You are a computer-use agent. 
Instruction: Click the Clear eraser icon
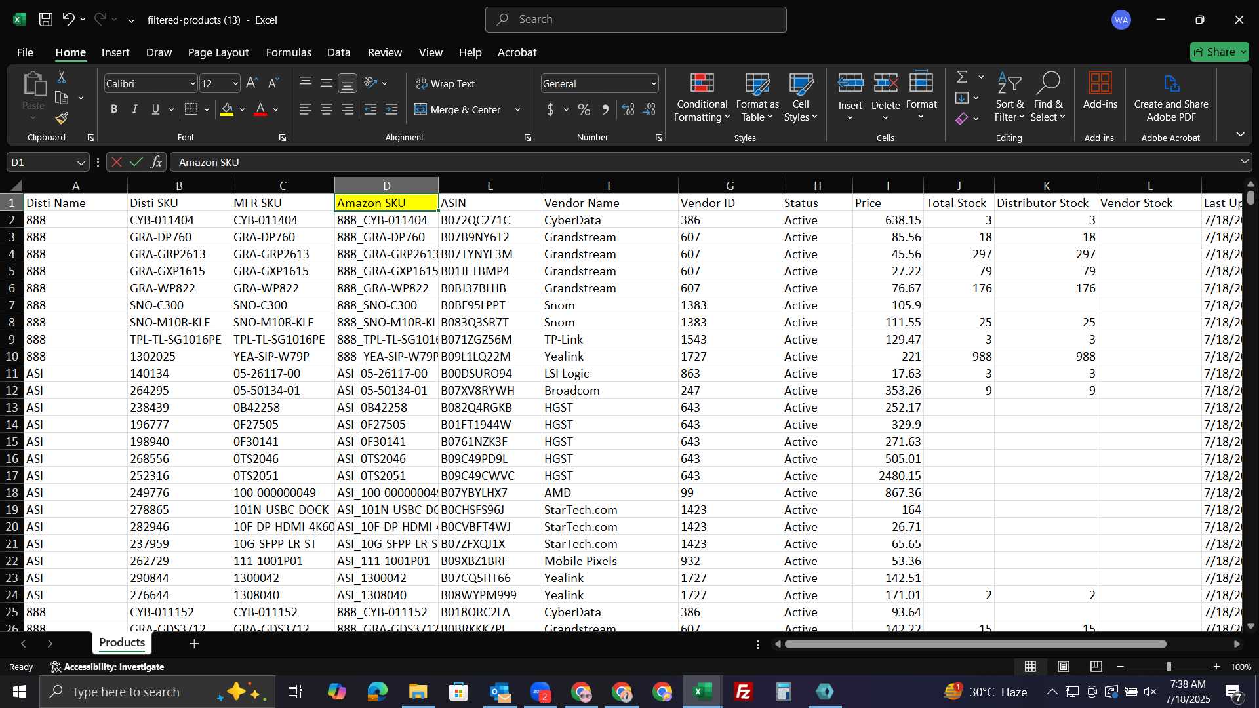tap(962, 119)
